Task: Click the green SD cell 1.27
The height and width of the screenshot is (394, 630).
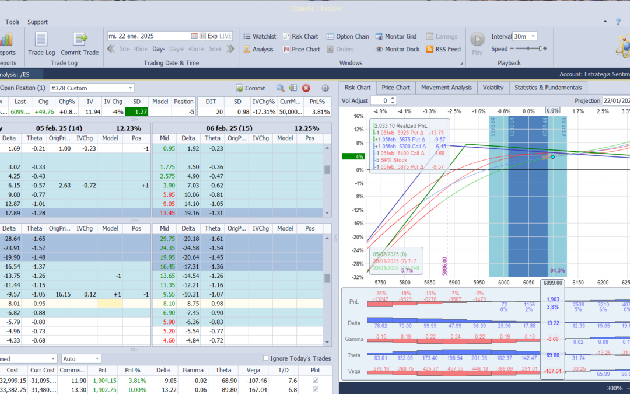Action: pos(136,111)
